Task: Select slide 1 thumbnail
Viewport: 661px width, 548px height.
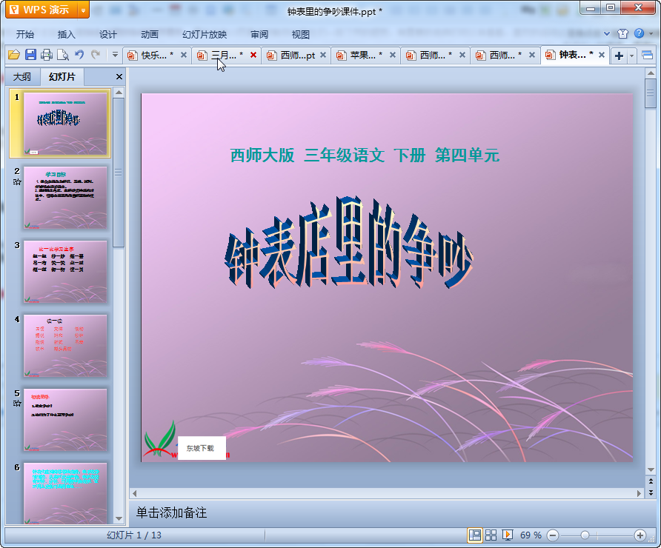Action: pos(65,124)
